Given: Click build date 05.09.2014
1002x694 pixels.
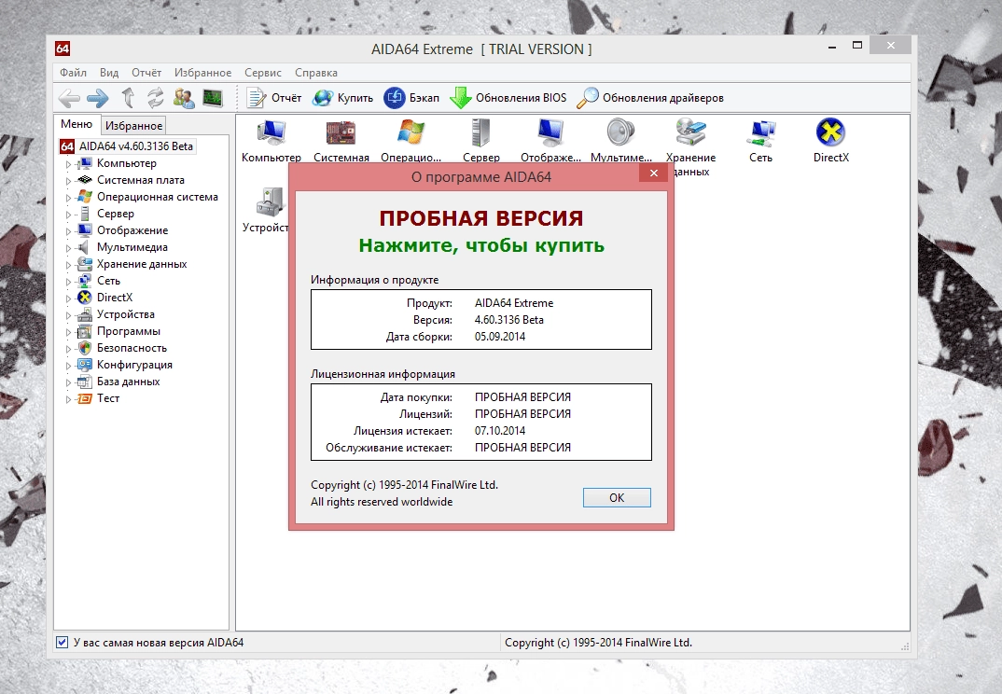Looking at the screenshot, I should click(x=500, y=336).
